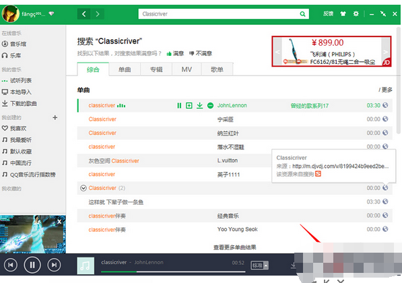The width and height of the screenshot is (402, 283).
Task: Expand the Classicriver (2) group
Action: click(x=83, y=188)
